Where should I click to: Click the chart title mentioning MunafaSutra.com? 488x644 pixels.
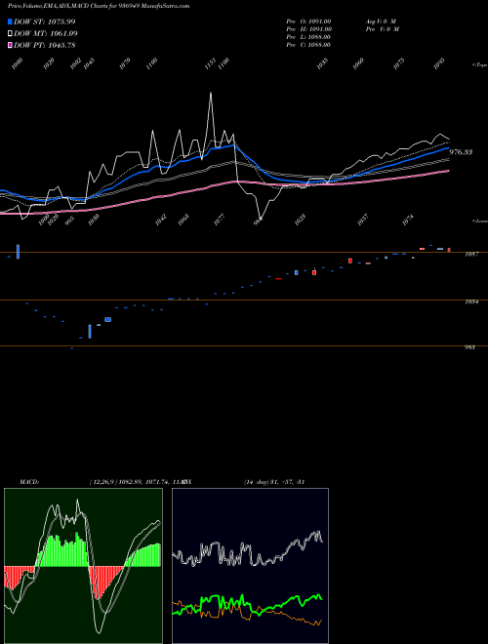(99, 6)
